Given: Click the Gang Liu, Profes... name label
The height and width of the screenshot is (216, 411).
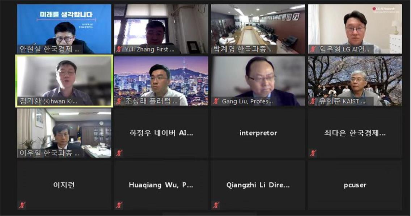Looking at the screenshot, I should coord(247,101).
